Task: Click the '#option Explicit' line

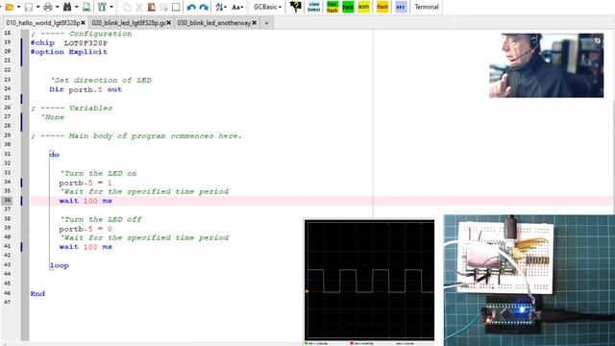Action: pos(68,52)
